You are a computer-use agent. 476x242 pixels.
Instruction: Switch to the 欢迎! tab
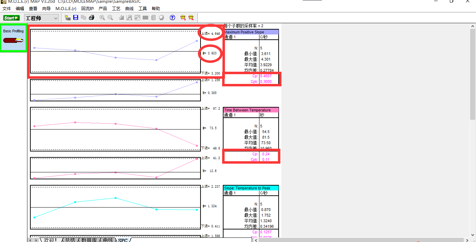click(x=51, y=240)
